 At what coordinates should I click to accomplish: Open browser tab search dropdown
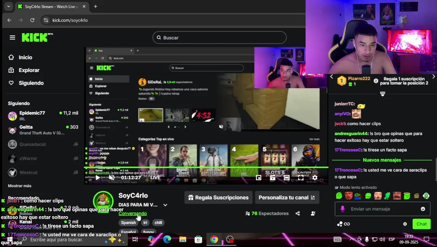point(8,7)
